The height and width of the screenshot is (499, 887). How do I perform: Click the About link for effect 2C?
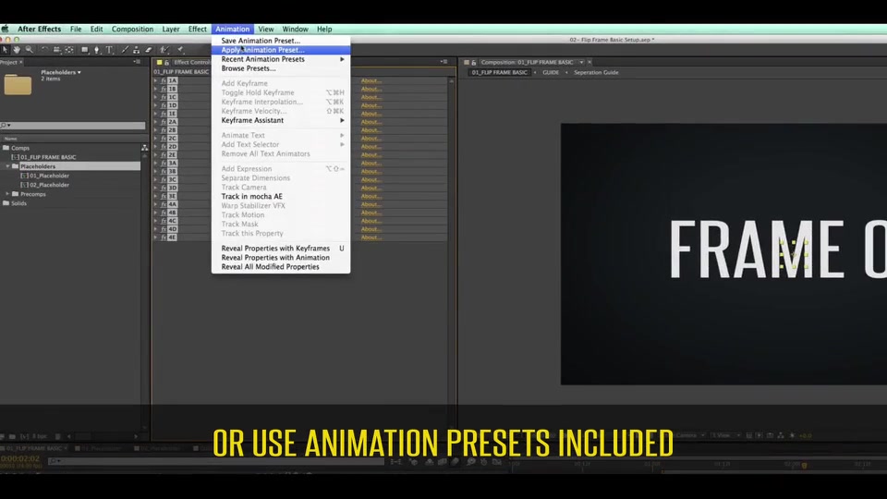371,138
